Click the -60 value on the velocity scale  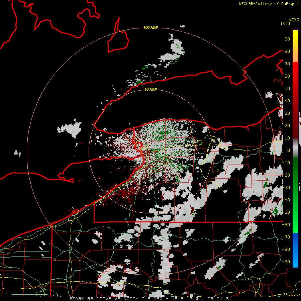[286, 225]
